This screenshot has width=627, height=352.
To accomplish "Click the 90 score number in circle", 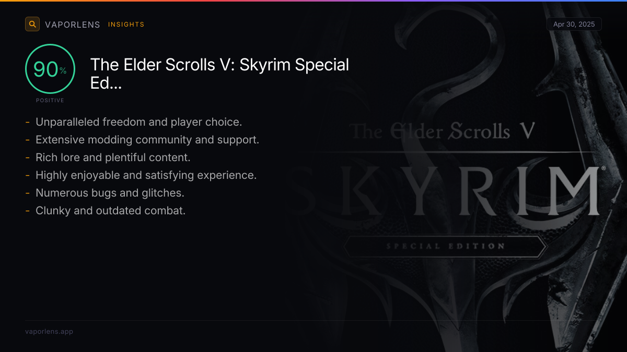I will [x=45, y=69].
